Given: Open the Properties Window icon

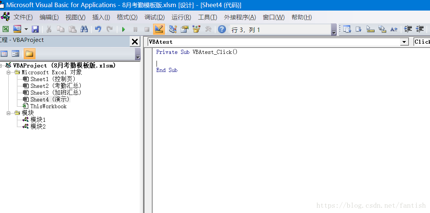Looking at the screenshot, I should (x=184, y=29).
